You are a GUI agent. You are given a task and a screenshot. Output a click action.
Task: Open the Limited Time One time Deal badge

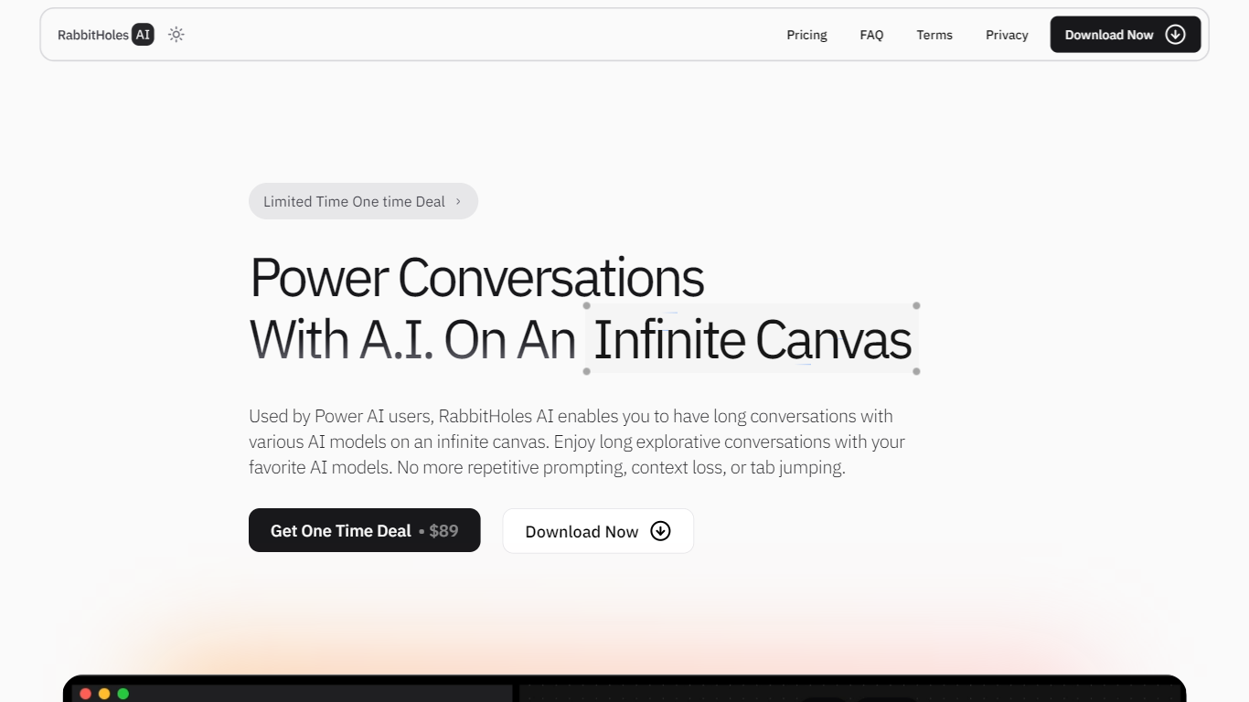(363, 201)
